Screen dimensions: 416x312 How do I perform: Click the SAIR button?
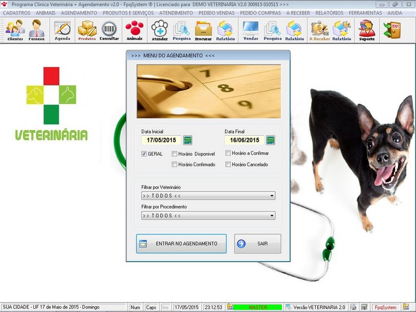[x=257, y=243]
